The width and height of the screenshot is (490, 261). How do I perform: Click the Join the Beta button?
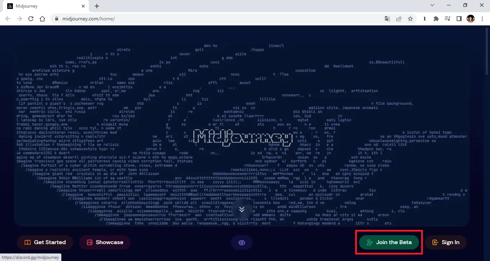[389, 242]
